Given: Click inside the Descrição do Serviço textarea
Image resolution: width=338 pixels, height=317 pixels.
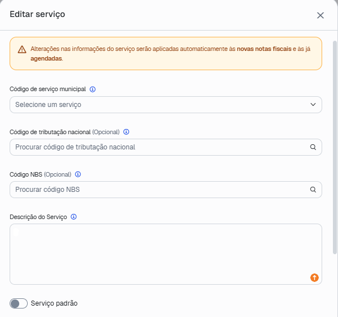Looking at the screenshot, I should click(166, 254).
